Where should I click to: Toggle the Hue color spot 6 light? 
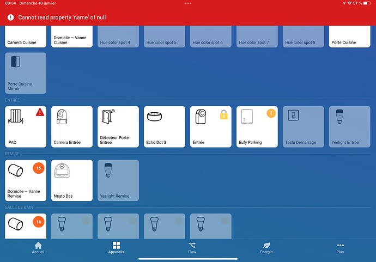tap(211, 36)
